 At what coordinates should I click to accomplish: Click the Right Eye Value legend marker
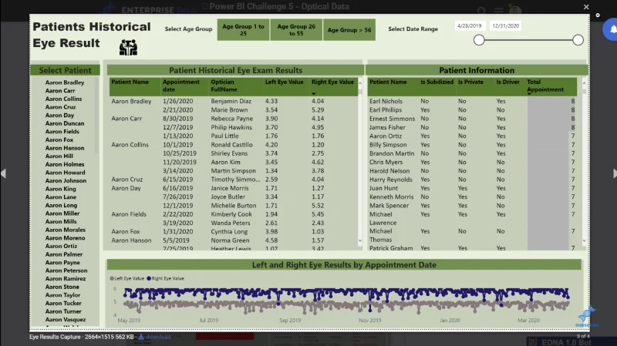tap(149, 278)
